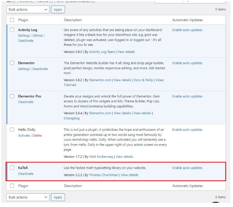Viewport: 233px width, 207px height.
Task: Deactivate the KaTeX plugin
Action: (26, 174)
